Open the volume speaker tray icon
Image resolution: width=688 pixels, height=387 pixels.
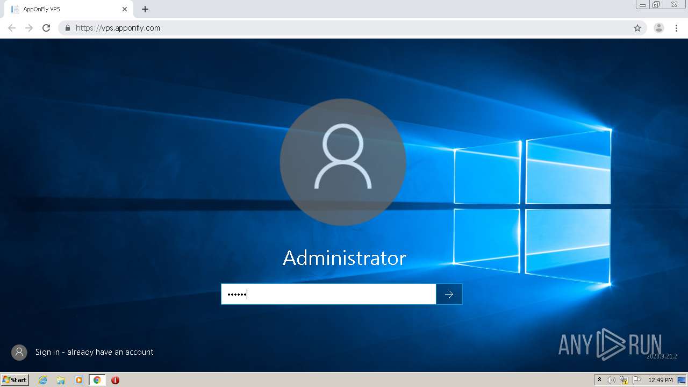[611, 380]
